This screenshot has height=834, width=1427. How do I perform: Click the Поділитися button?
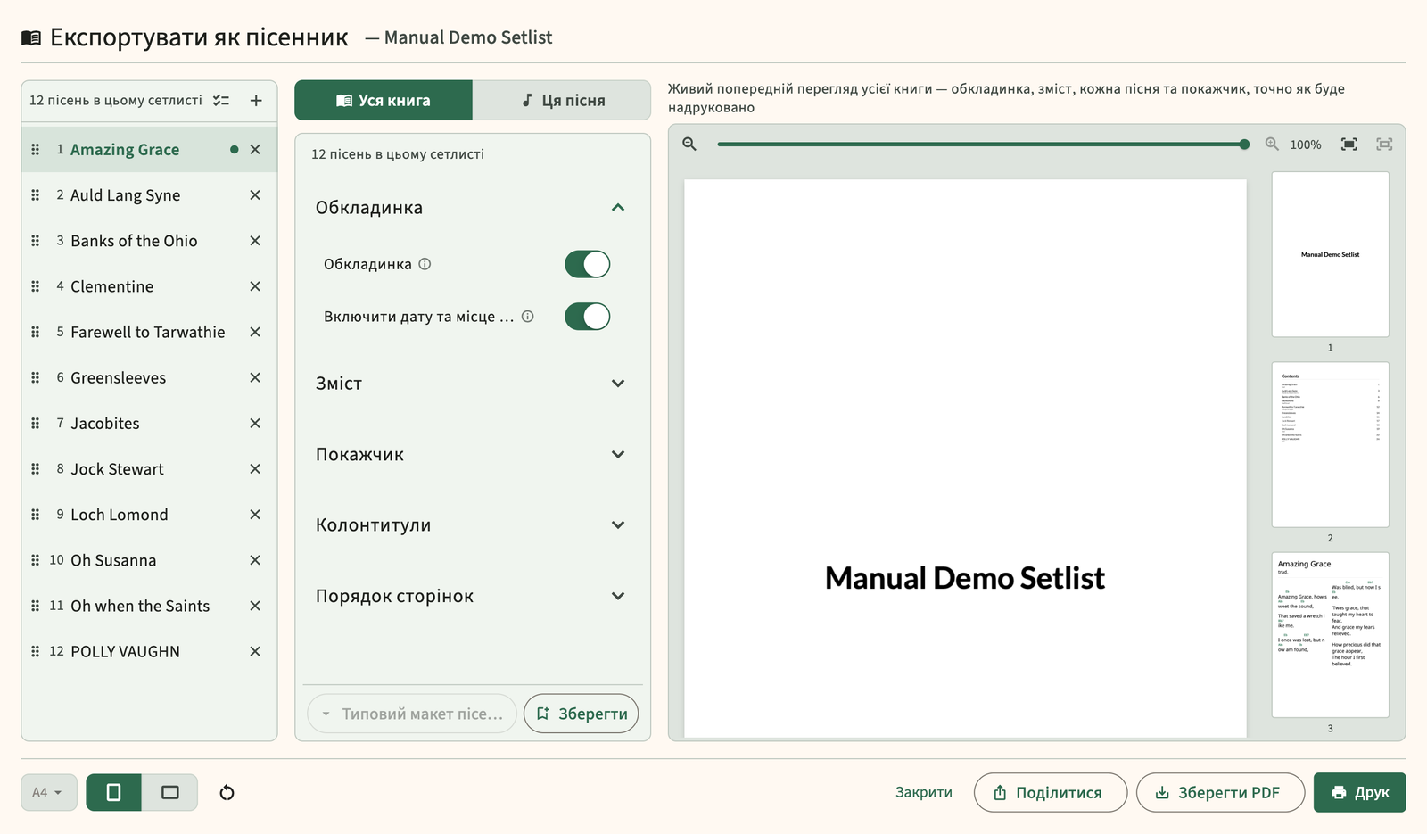[1051, 793]
